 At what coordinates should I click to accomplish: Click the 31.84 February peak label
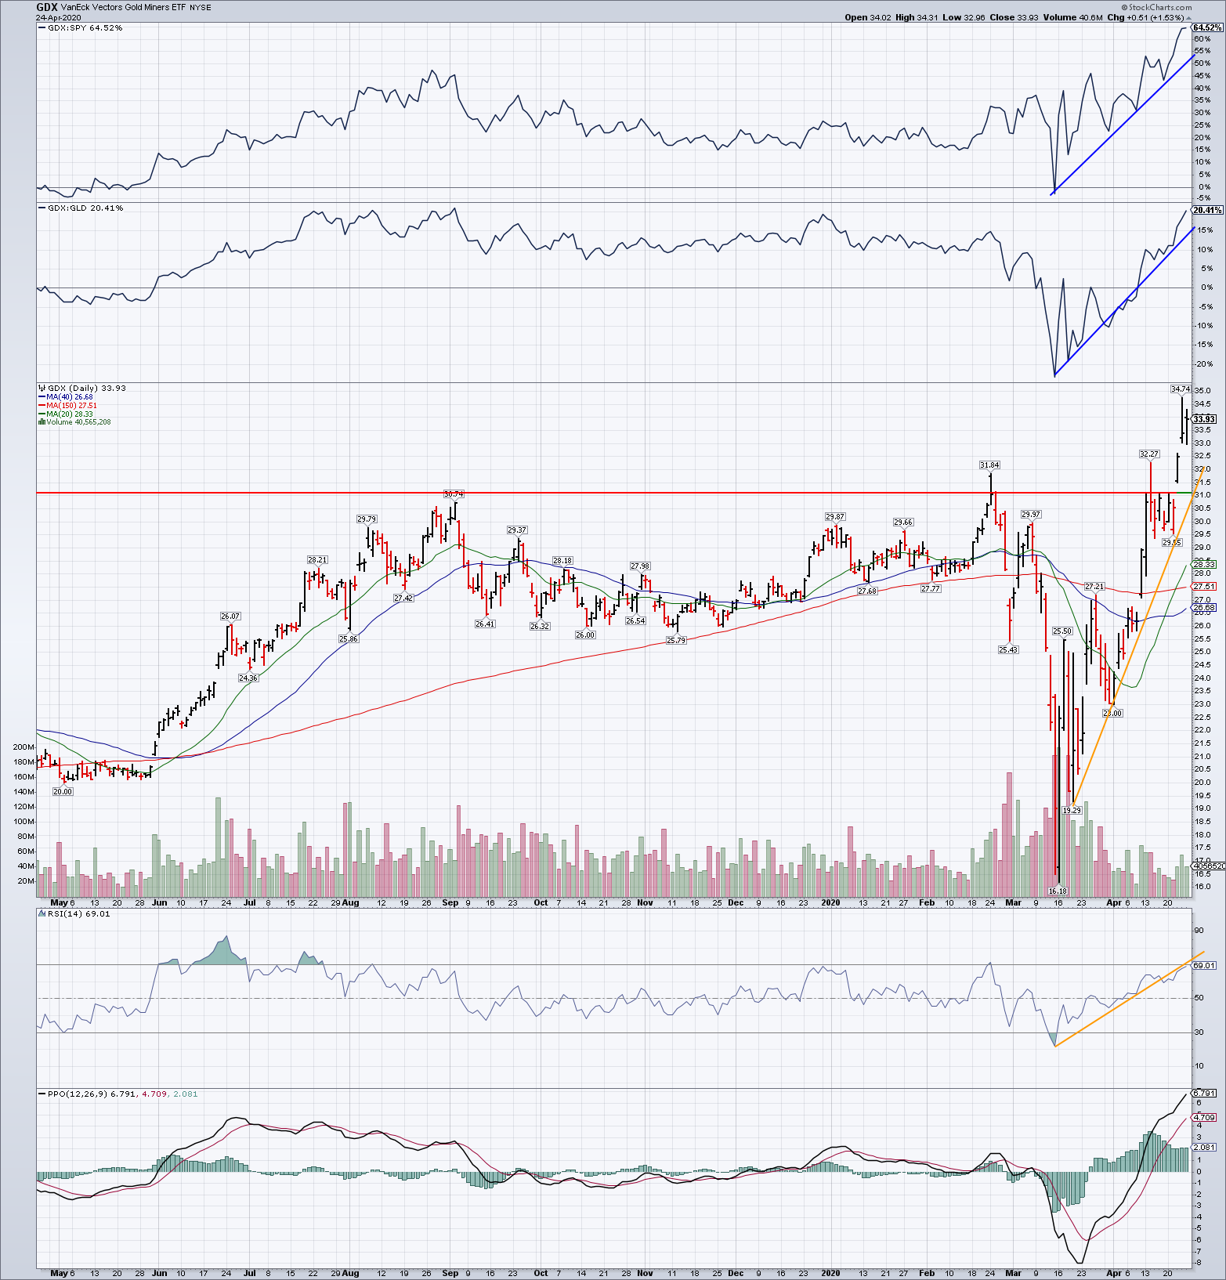point(989,465)
